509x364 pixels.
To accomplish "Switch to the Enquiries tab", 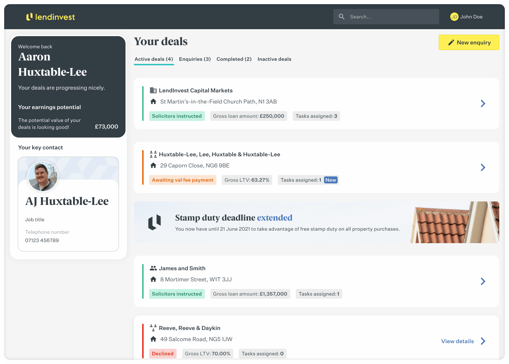I will pyautogui.click(x=195, y=59).
